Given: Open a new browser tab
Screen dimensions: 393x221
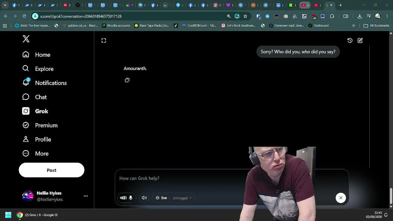Looking at the screenshot, I should (340, 5).
